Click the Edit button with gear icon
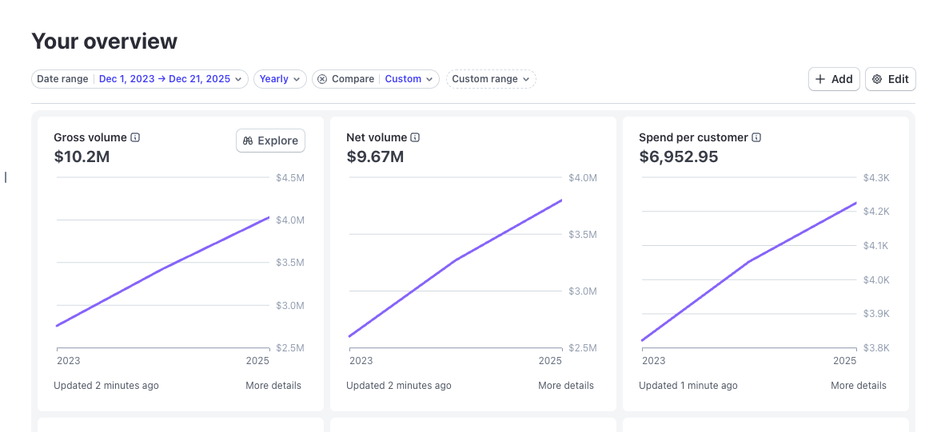937x432 pixels. 891,79
